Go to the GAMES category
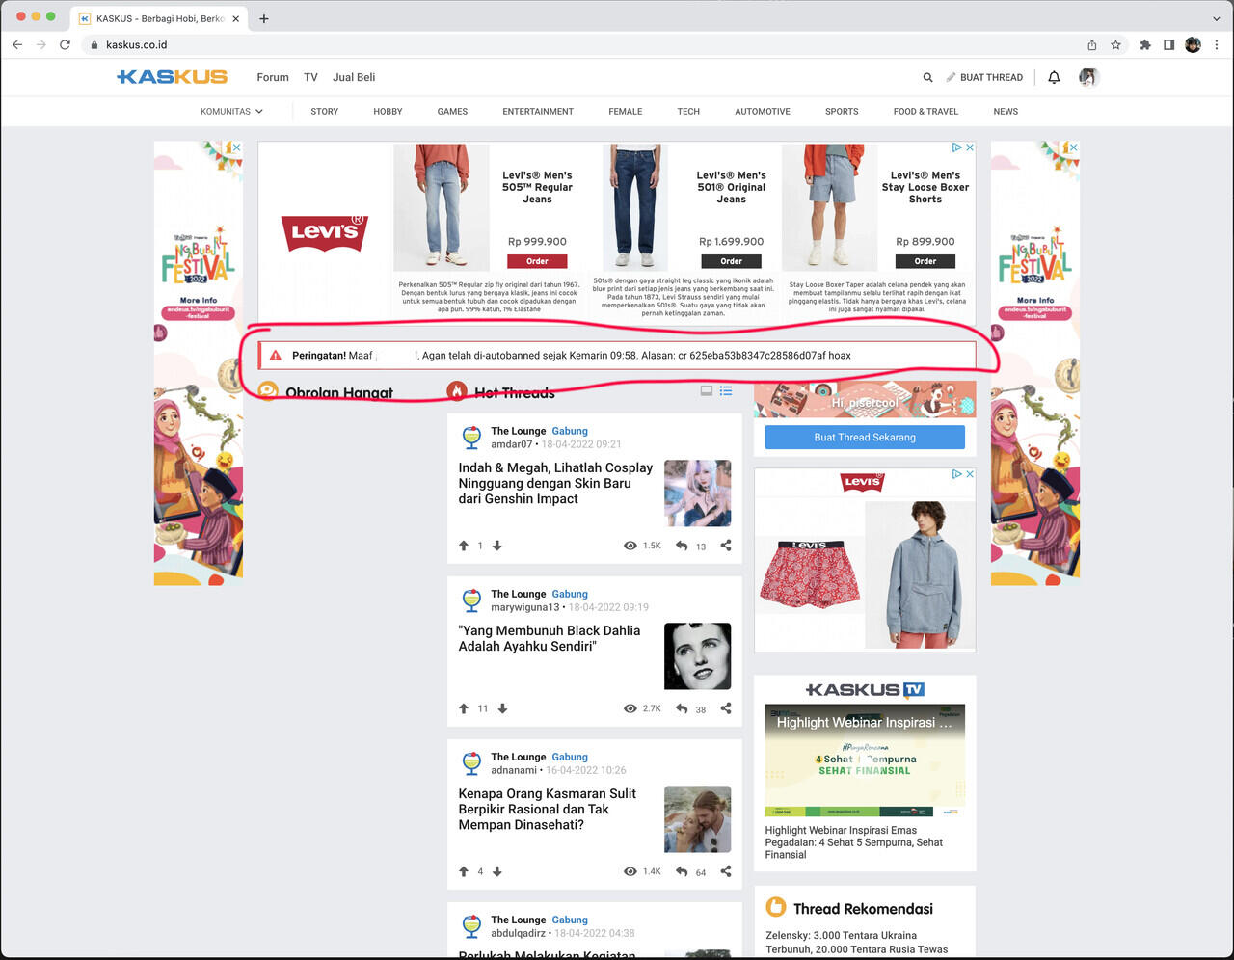The image size is (1234, 960). [452, 112]
